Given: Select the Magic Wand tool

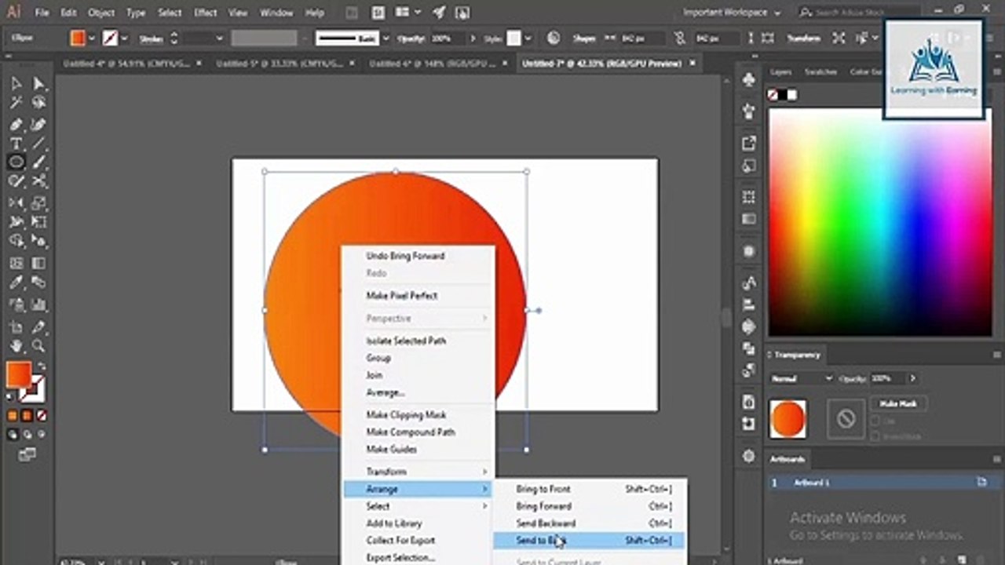Looking at the screenshot, I should pos(16,103).
